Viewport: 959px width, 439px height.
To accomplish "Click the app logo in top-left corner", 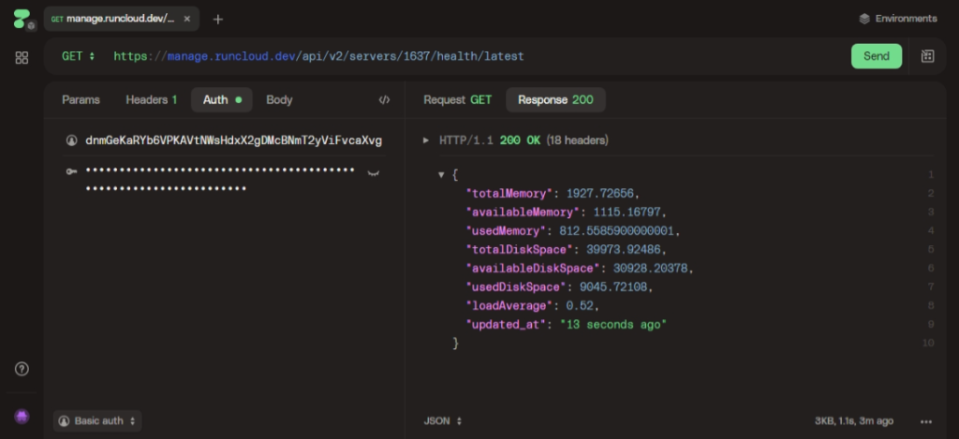I will click(22, 19).
